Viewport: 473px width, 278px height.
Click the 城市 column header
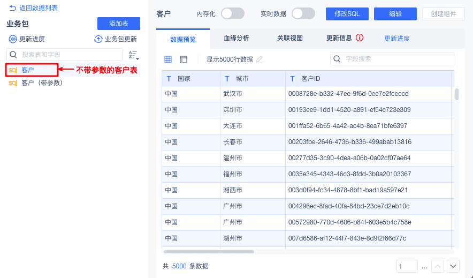point(253,79)
